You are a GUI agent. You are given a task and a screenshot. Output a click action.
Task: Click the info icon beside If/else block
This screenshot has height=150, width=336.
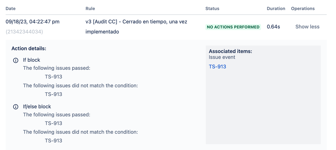click(16, 107)
